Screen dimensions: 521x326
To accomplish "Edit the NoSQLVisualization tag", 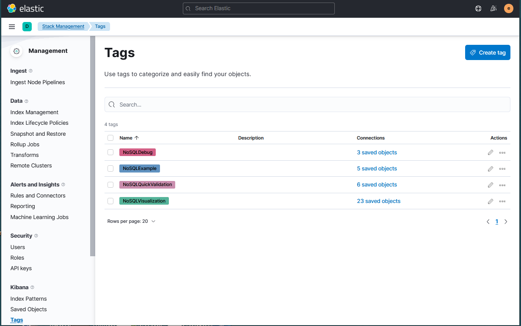I will [x=491, y=201].
